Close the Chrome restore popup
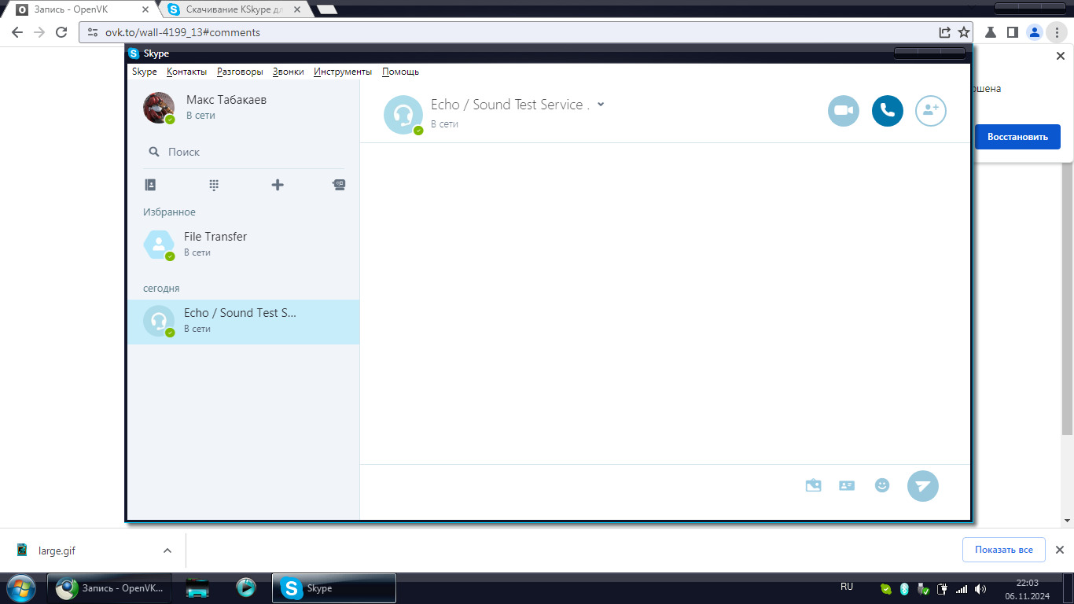This screenshot has width=1074, height=604. [x=1060, y=57]
